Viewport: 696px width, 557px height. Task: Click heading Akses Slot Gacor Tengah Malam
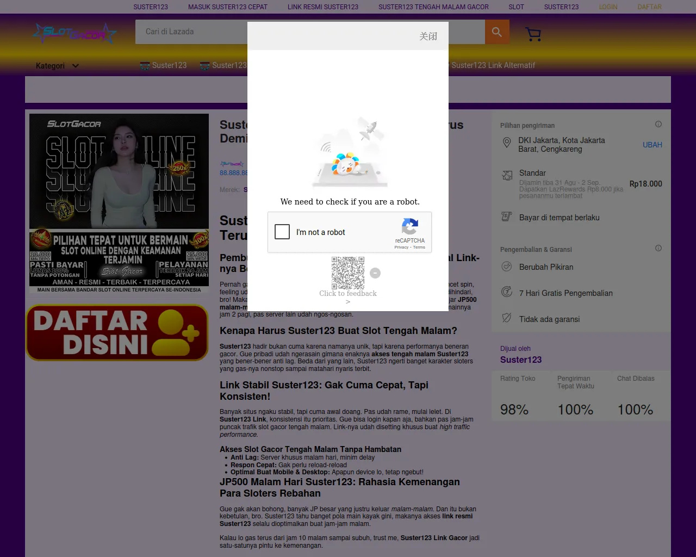point(310,449)
